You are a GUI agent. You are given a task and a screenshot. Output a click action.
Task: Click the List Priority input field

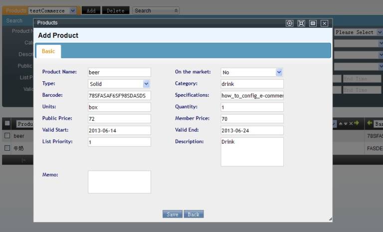(x=120, y=142)
